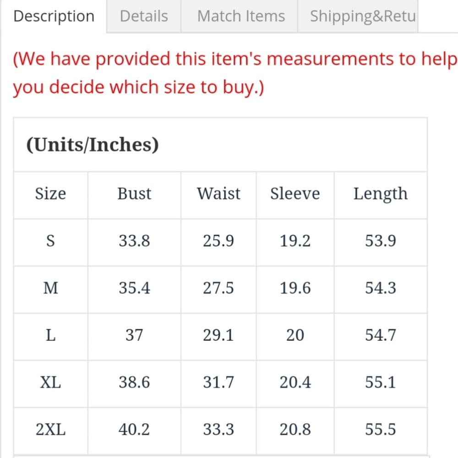Click the sleeve value 20.4
This screenshot has width=458, height=458.
(295, 382)
